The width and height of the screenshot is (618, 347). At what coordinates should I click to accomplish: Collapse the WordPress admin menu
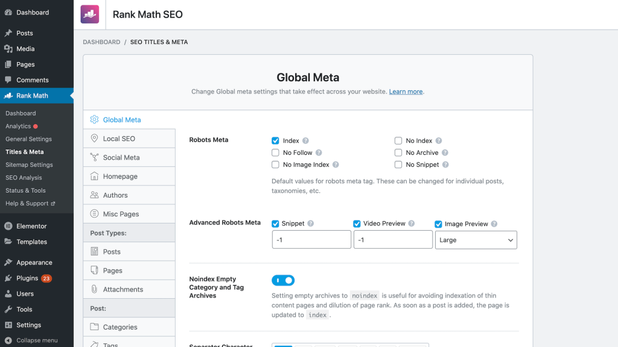pos(36,340)
